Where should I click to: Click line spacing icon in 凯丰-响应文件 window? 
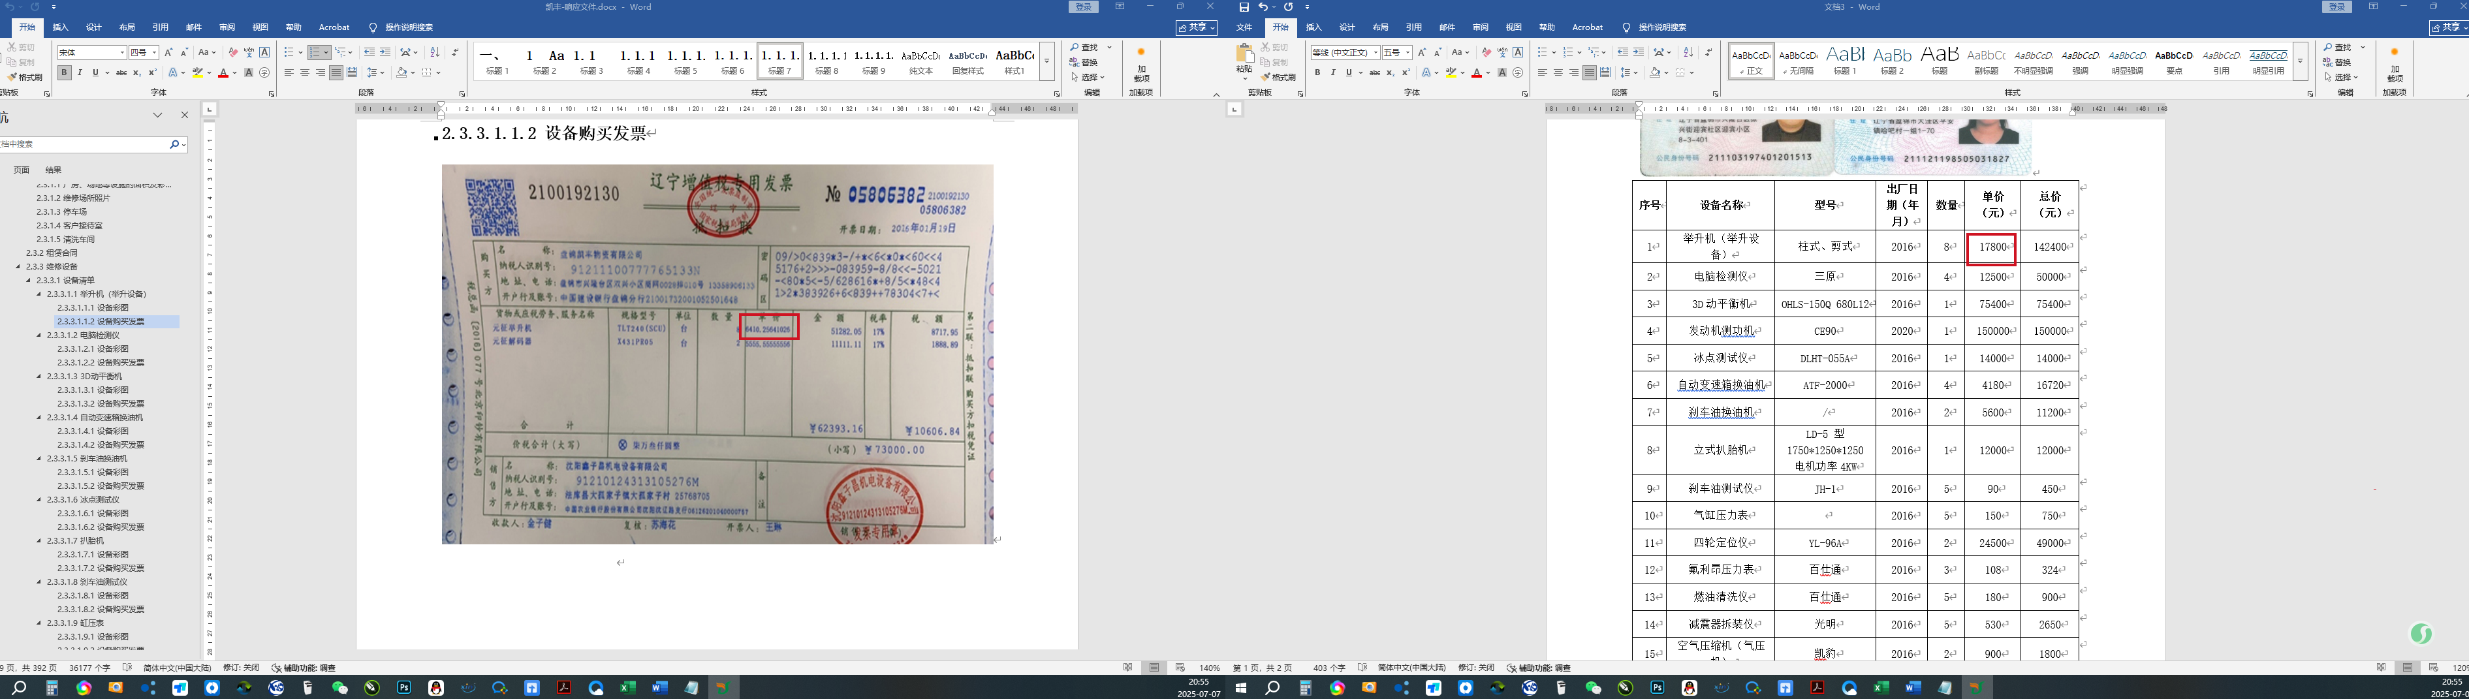tap(373, 73)
